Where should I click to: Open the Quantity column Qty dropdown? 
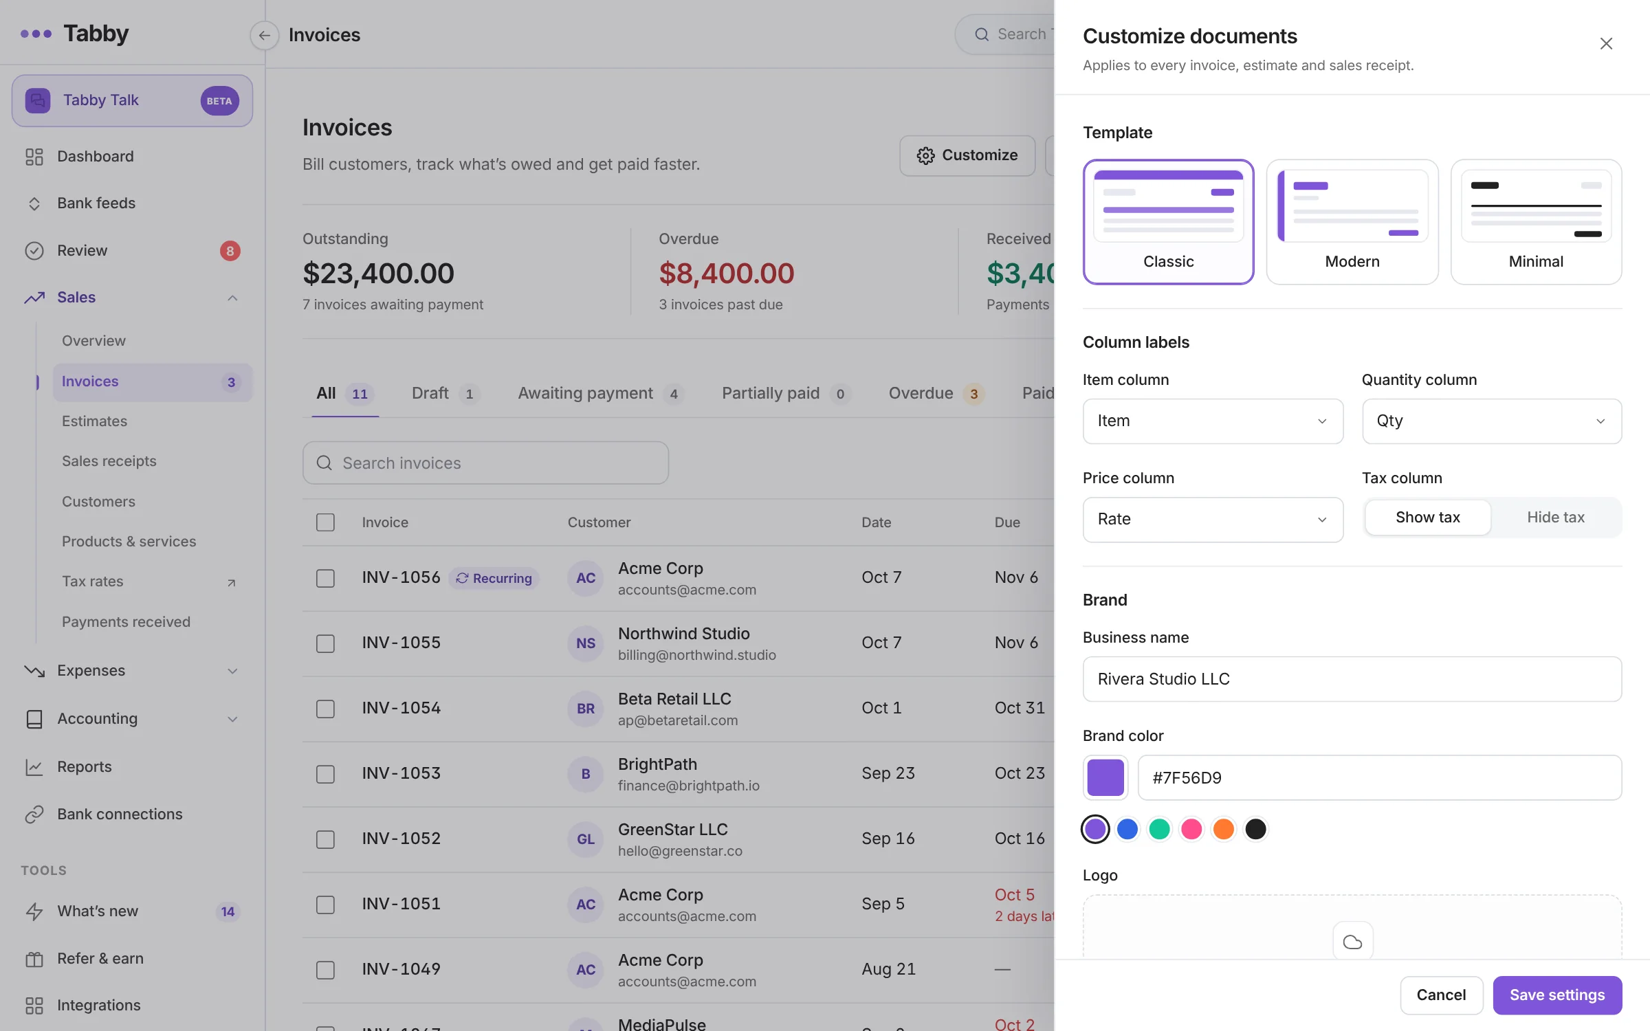click(1492, 421)
